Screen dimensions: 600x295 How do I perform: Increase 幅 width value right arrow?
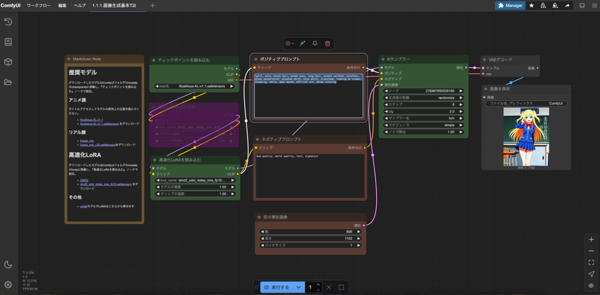click(x=359, y=232)
